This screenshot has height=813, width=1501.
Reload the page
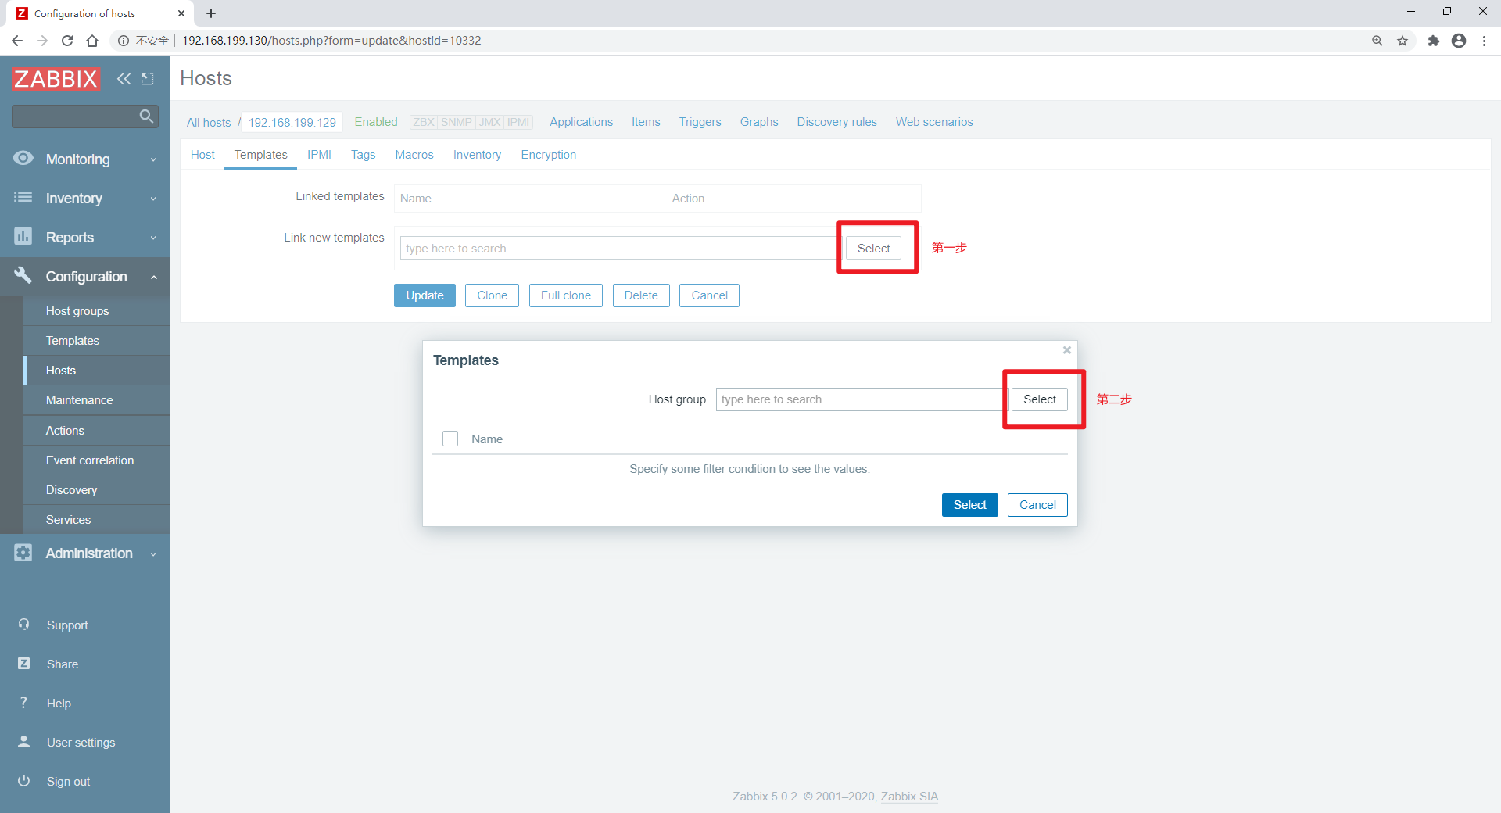[x=67, y=41]
